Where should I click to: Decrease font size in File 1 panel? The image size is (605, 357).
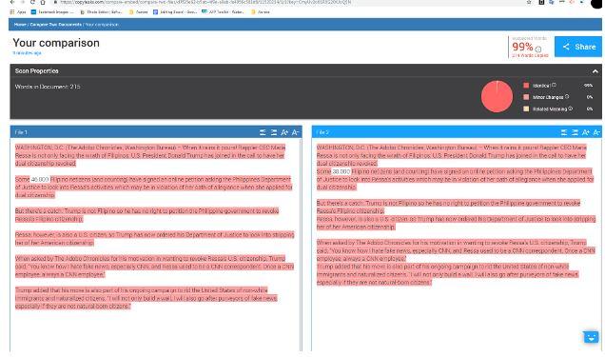(295, 132)
